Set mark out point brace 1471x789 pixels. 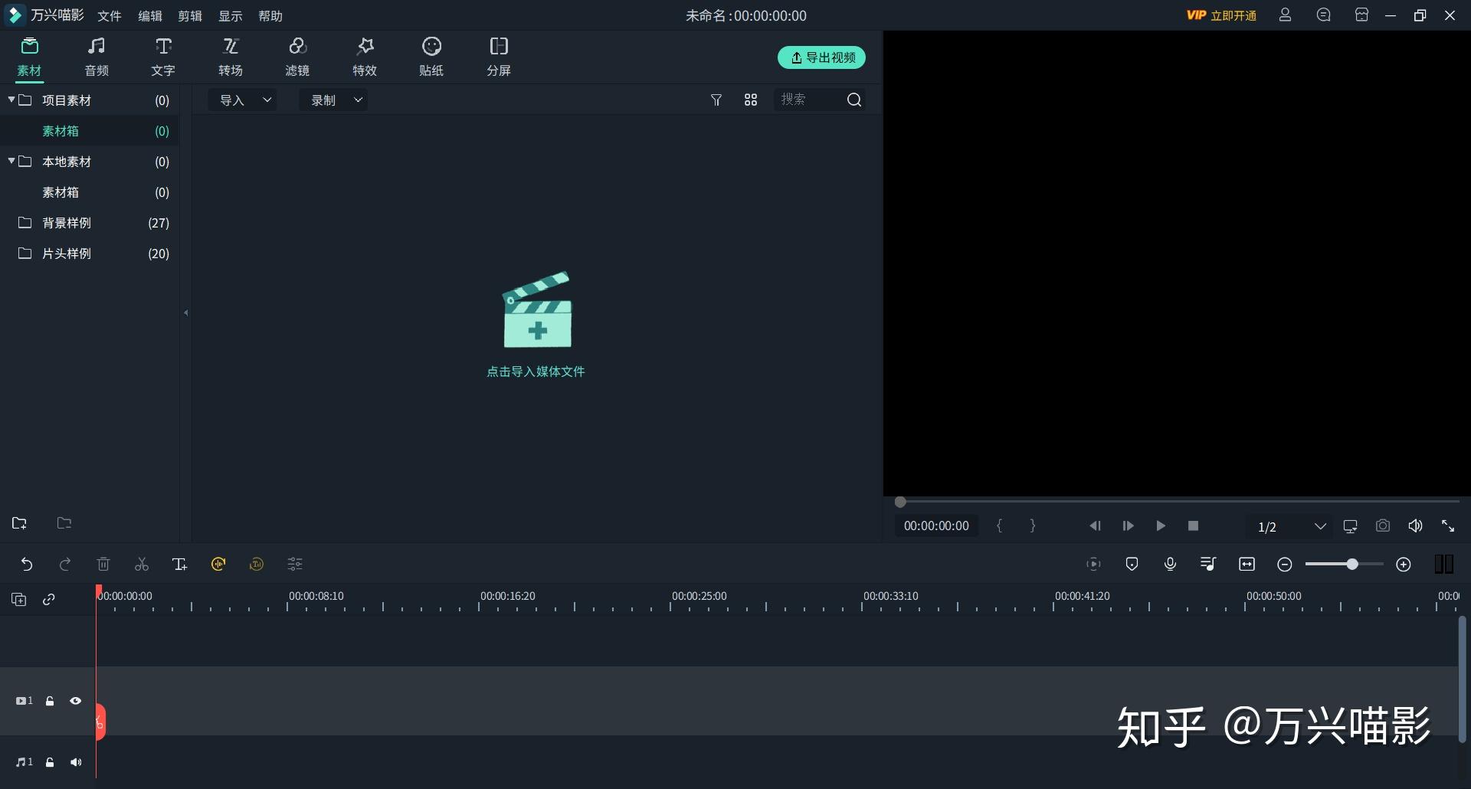click(x=1033, y=526)
